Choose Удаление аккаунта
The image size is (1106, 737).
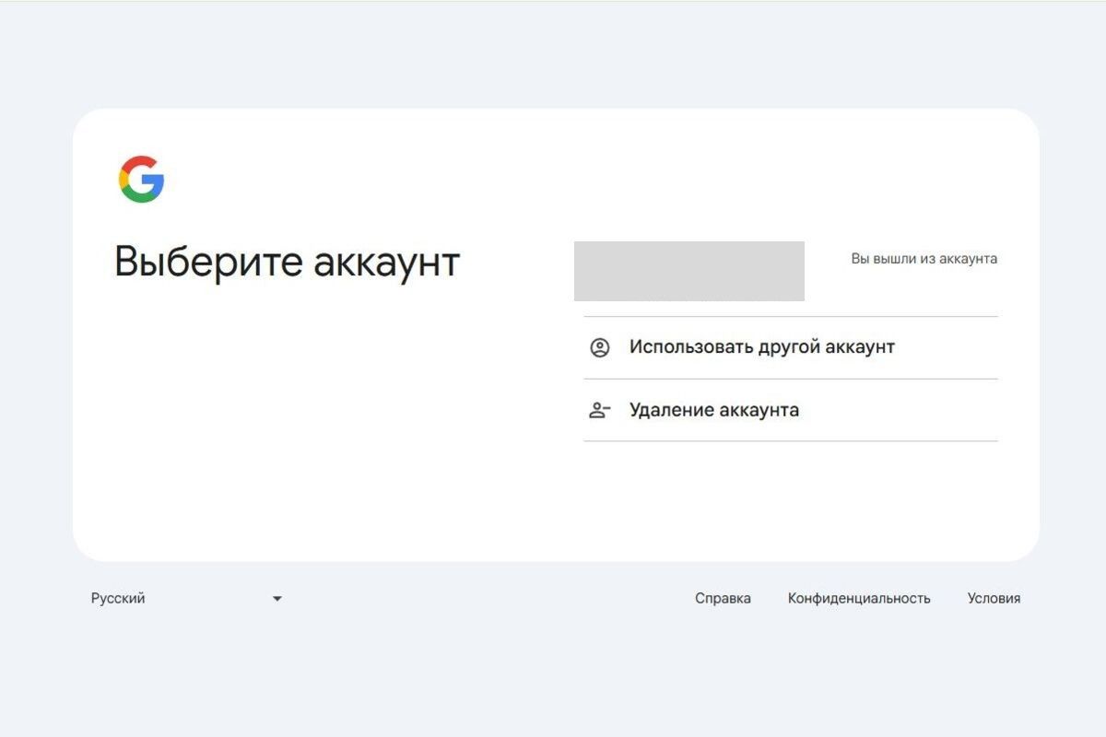tap(714, 409)
